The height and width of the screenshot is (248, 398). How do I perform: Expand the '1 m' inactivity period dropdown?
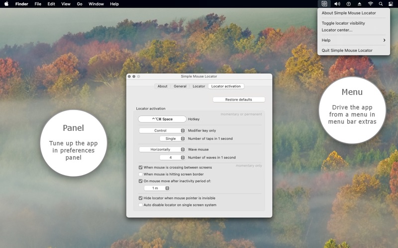[x=157, y=188]
